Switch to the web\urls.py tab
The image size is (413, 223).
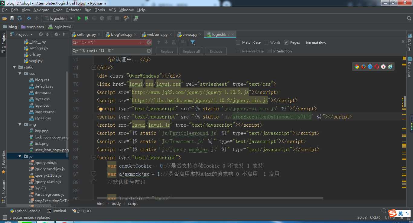click(x=156, y=35)
